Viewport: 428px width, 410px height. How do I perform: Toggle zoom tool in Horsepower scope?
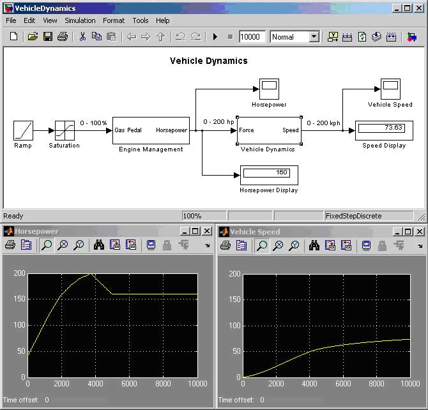pos(47,245)
